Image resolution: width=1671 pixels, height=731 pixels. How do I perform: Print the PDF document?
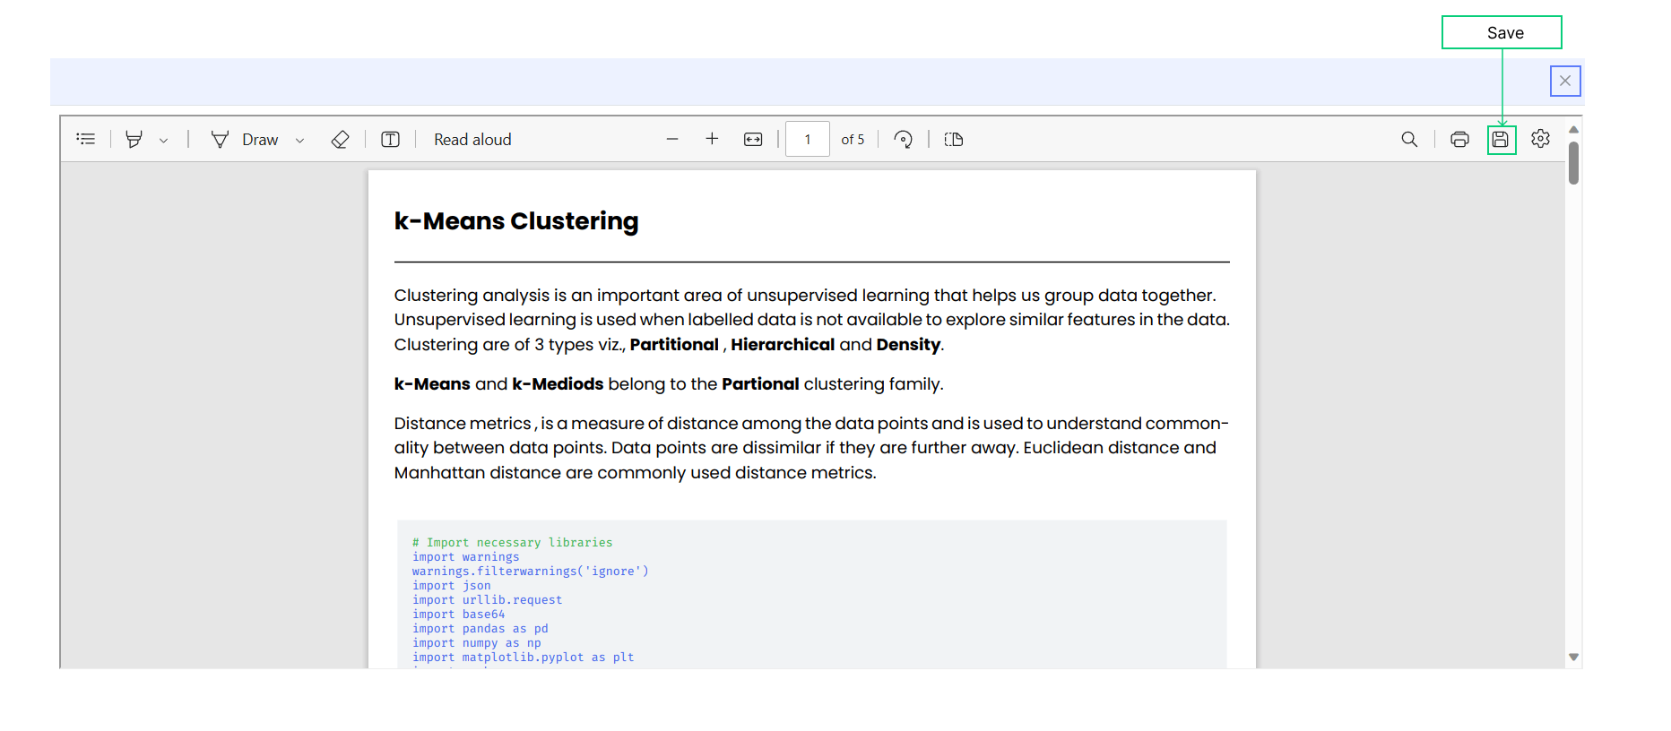pyautogui.click(x=1459, y=139)
